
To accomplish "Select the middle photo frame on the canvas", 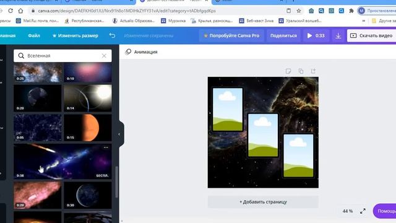I will (263, 135).
